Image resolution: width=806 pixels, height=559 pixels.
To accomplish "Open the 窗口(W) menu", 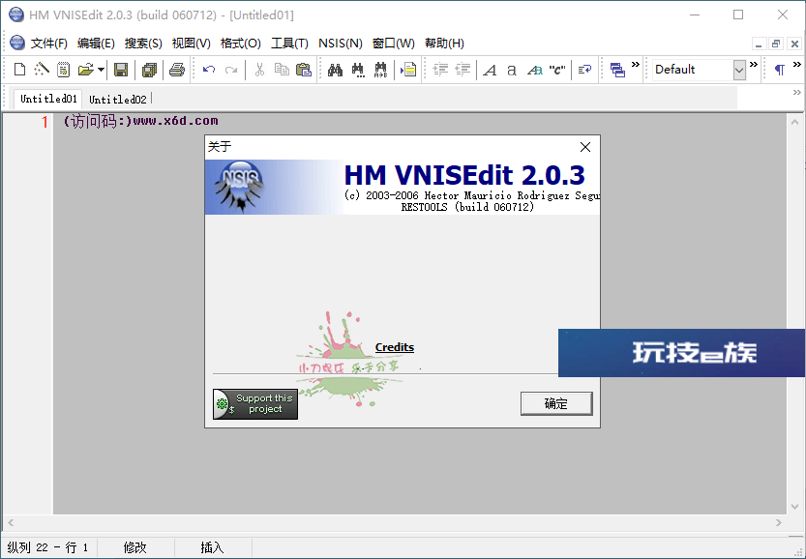I will 393,44.
